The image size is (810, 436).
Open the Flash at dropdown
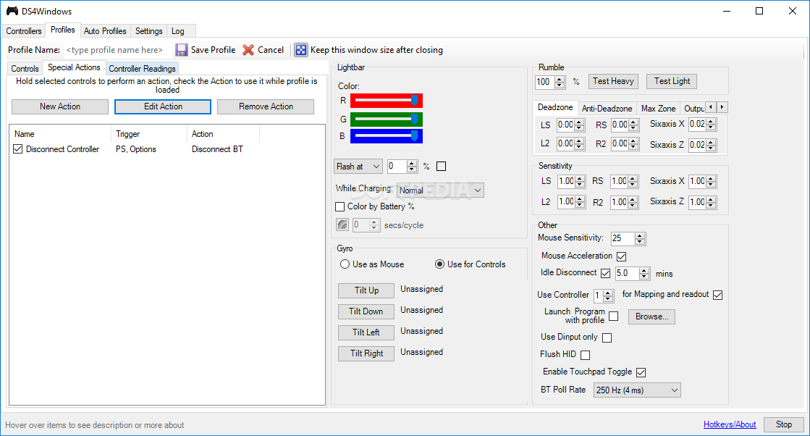click(x=358, y=167)
